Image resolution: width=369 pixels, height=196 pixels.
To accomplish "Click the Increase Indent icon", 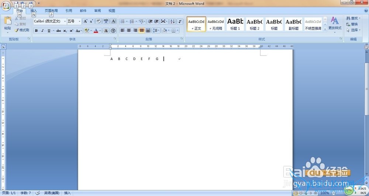I will (x=156, y=21).
